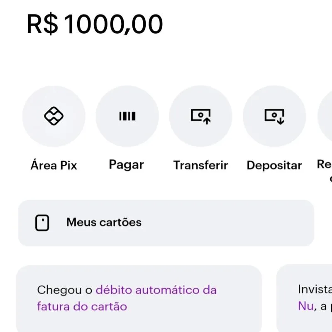Tap the purple Nu link in the Invista banner
Image resolution: width=332 pixels, height=332 pixels.
coord(306,306)
